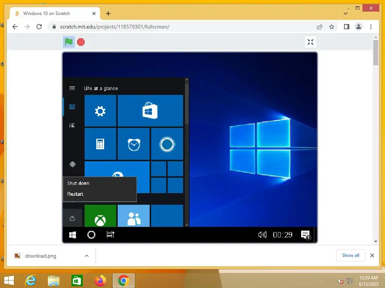
Task: Close the downloads bar
Action: [372, 255]
